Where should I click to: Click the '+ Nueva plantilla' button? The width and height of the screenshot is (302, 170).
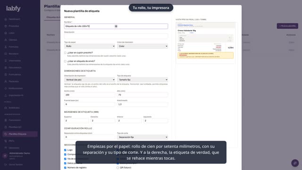point(287,26)
